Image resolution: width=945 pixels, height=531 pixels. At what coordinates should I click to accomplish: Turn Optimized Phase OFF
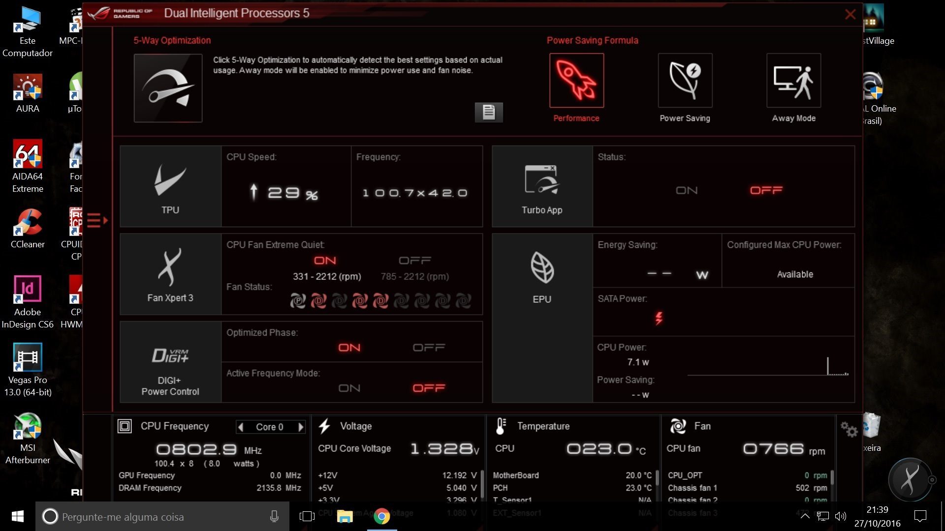coord(429,348)
